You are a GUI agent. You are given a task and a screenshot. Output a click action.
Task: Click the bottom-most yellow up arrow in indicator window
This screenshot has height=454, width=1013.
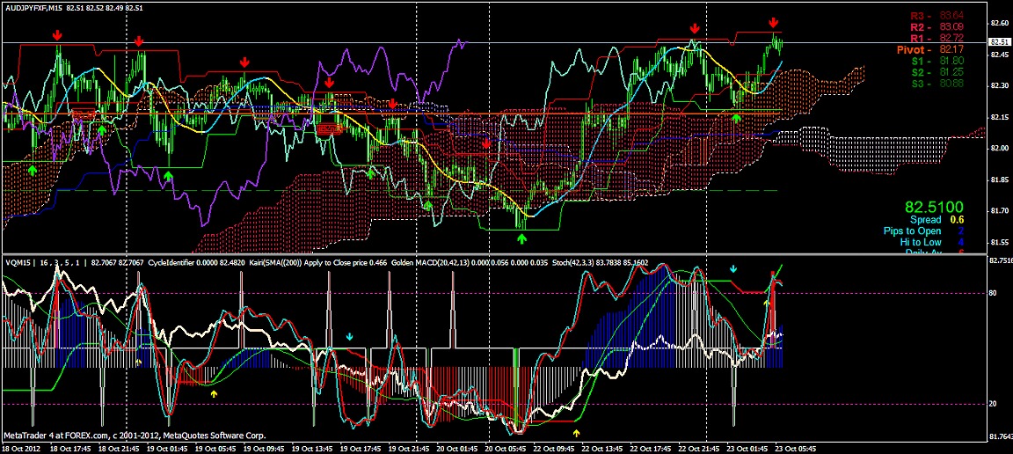577,433
